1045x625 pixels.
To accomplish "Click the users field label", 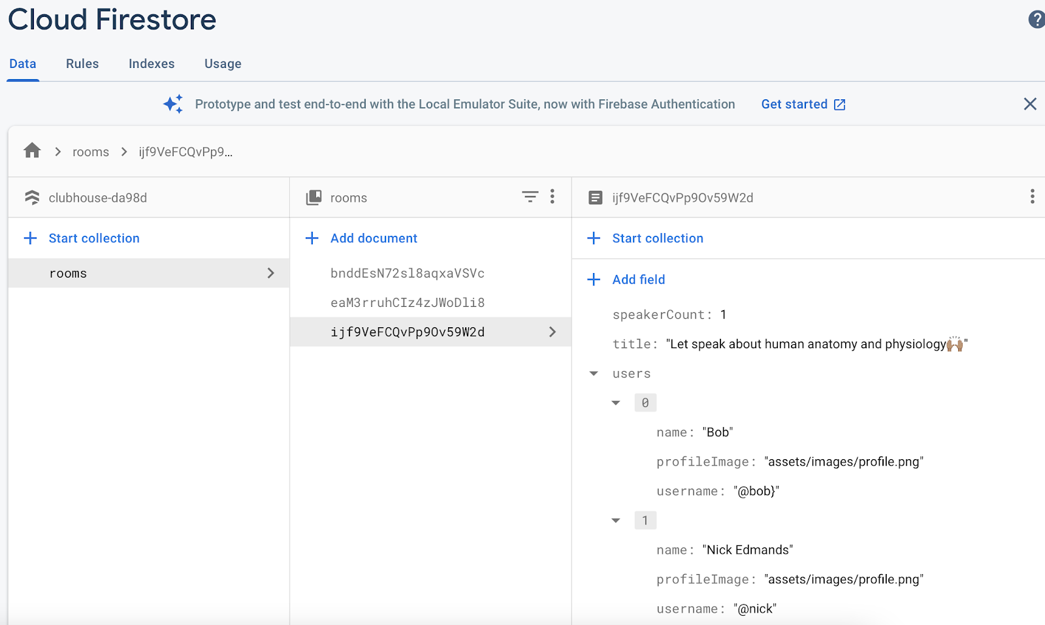I will [632, 374].
